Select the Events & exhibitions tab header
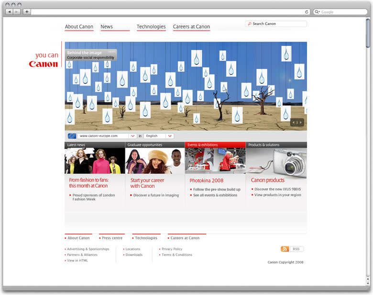The width and height of the screenshot is (373, 295). coord(215,145)
